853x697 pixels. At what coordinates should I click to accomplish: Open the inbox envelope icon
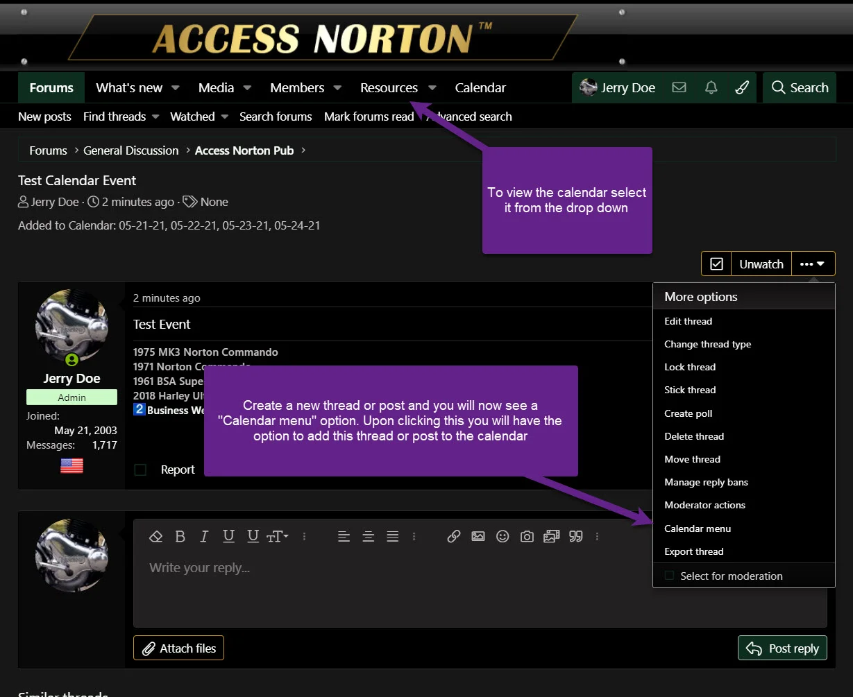(x=679, y=87)
